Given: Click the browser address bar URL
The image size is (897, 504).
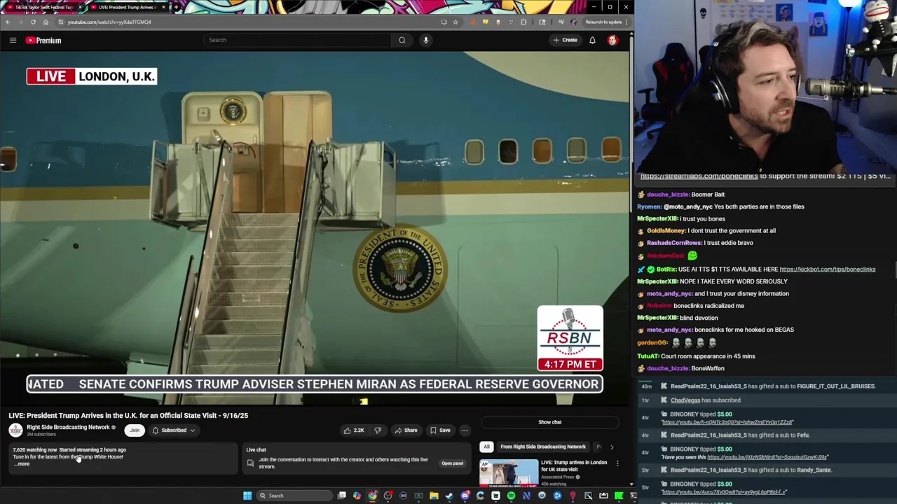Looking at the screenshot, I should tap(109, 22).
